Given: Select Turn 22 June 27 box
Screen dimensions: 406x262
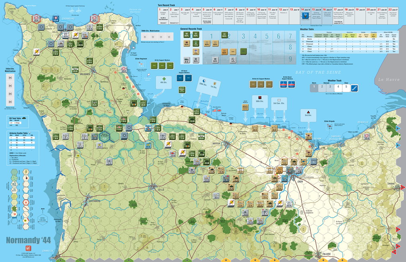Looking at the screenshot, I should [393, 16].
